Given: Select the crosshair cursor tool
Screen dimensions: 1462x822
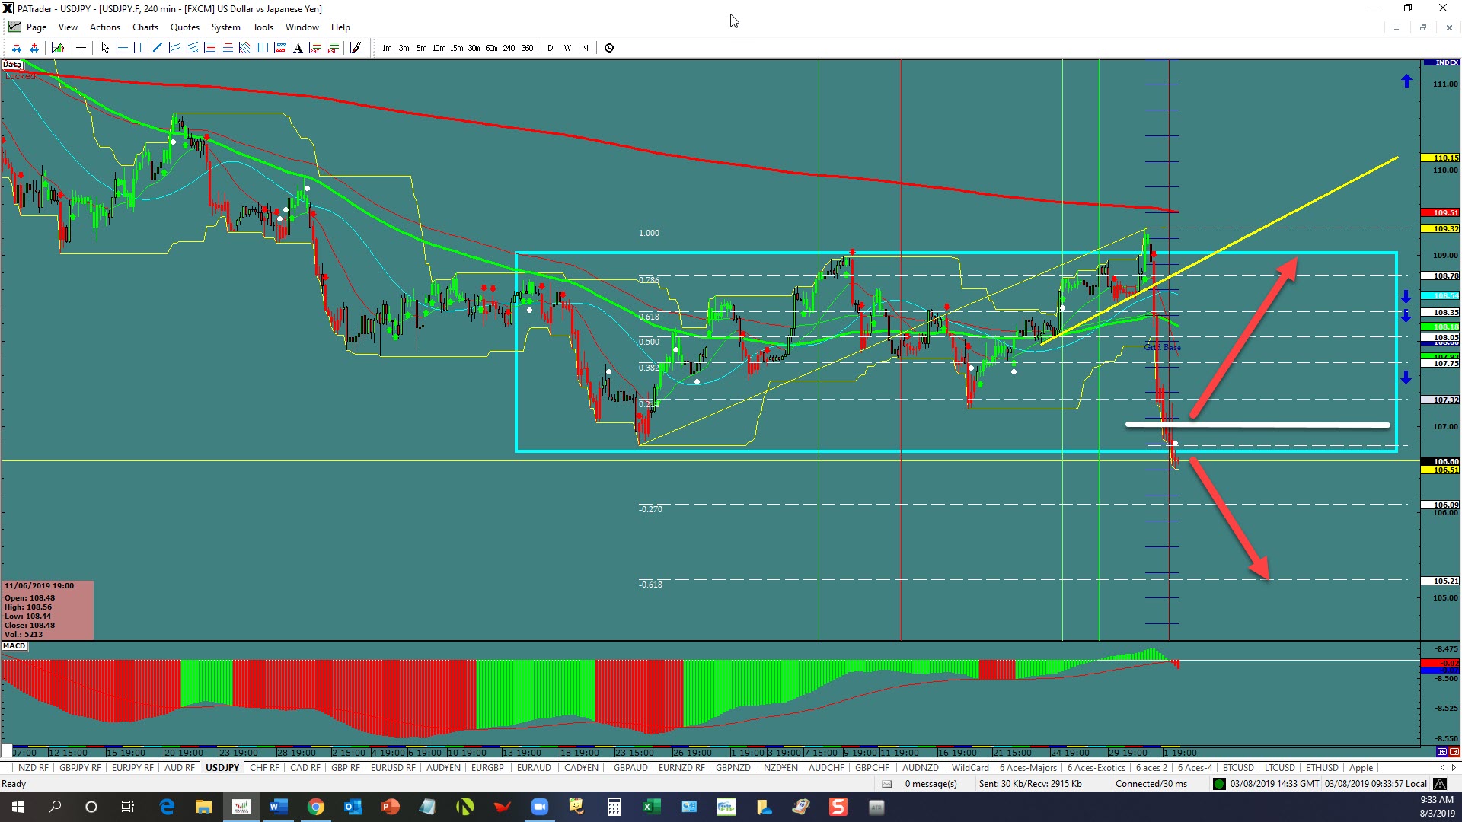Looking at the screenshot, I should coord(81,48).
